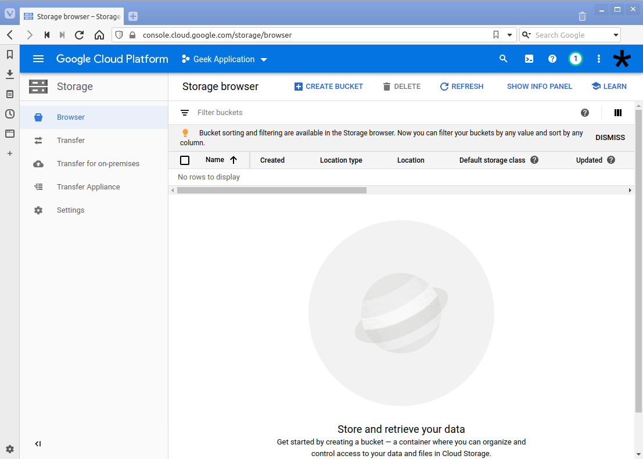Open Google Cloud search

[x=503, y=59]
